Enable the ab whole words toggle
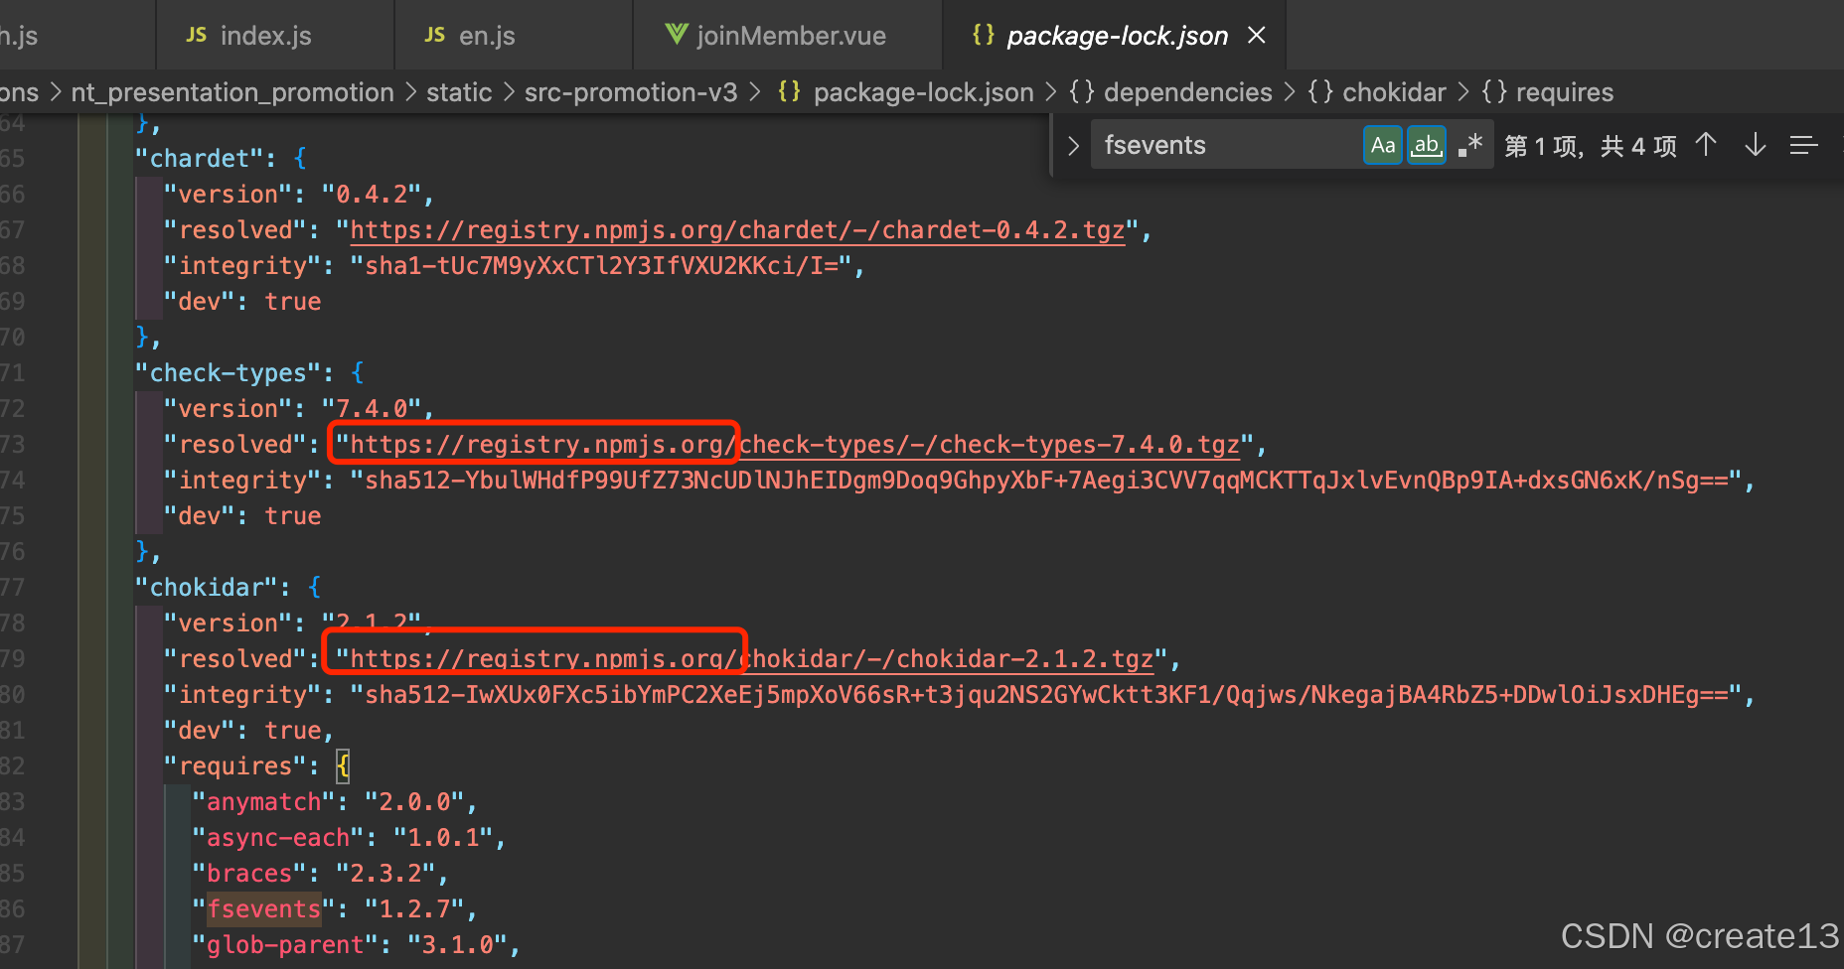Screen dimensions: 1844x969 click(x=1426, y=144)
